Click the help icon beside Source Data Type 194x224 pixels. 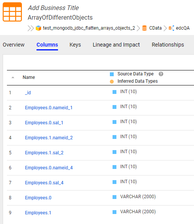[x=161, y=74]
